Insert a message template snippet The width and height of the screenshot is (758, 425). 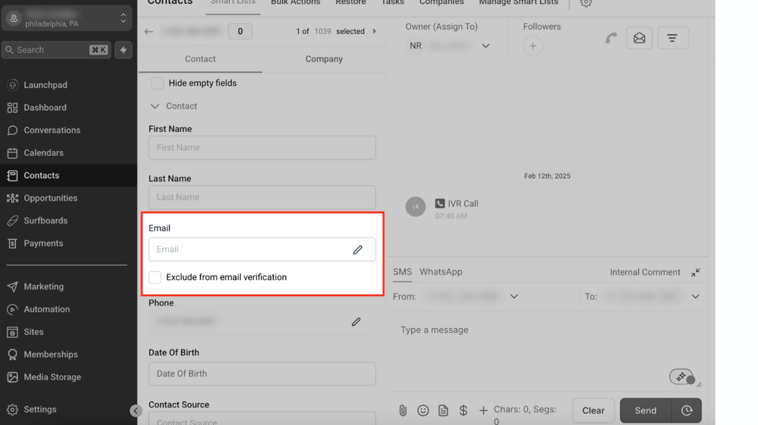click(443, 410)
